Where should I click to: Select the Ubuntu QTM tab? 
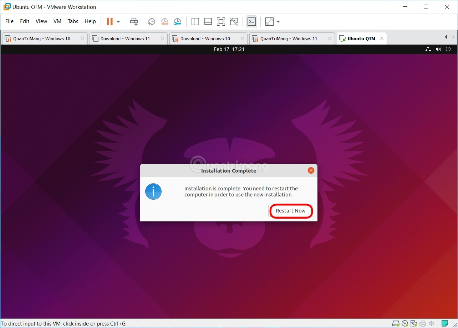point(361,39)
